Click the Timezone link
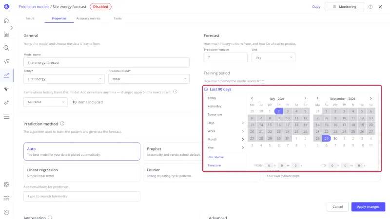The image size is (390, 219). (214, 165)
